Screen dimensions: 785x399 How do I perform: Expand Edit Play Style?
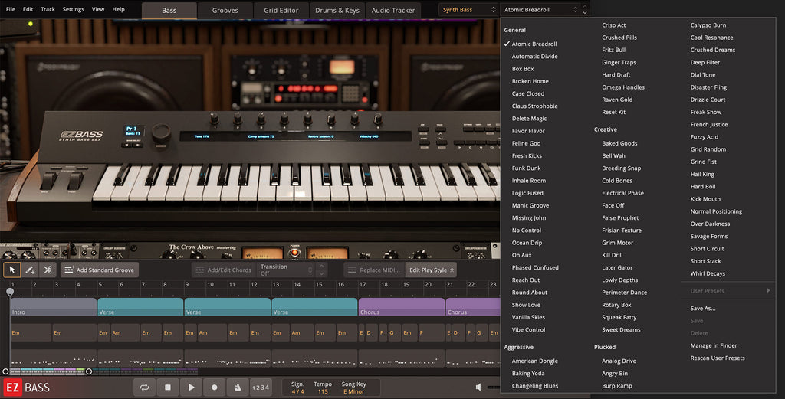431,270
